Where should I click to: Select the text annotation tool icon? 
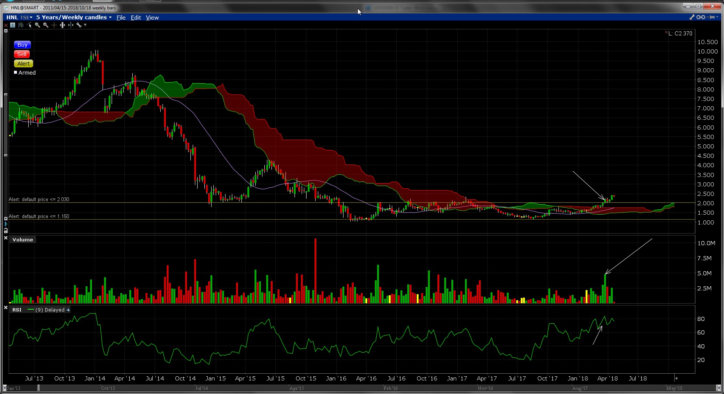point(12,25)
